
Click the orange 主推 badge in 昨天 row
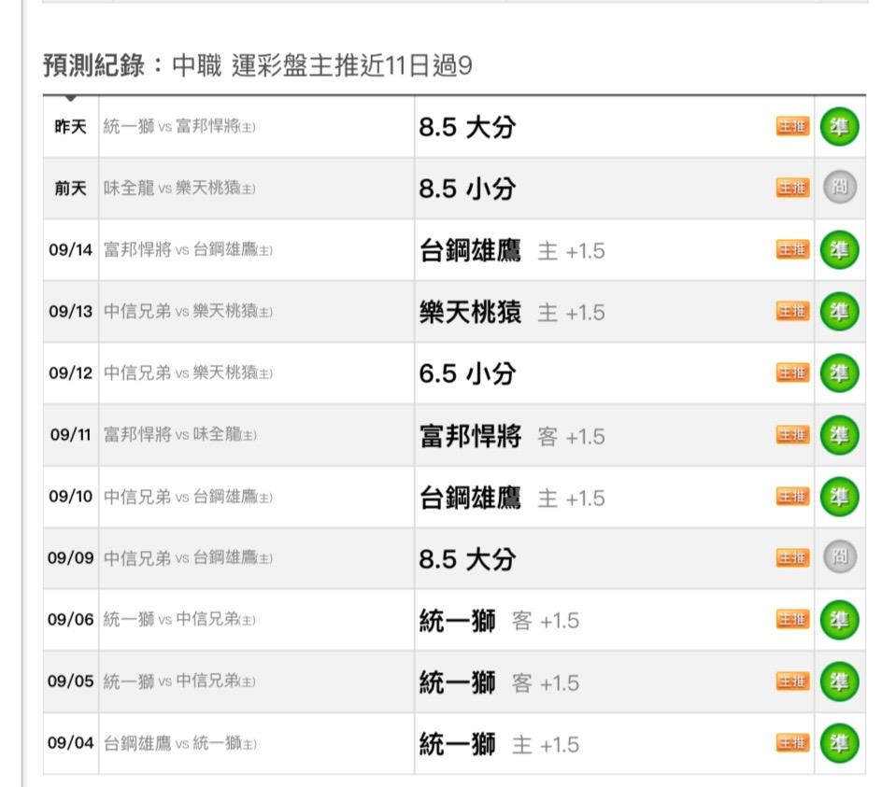792,126
